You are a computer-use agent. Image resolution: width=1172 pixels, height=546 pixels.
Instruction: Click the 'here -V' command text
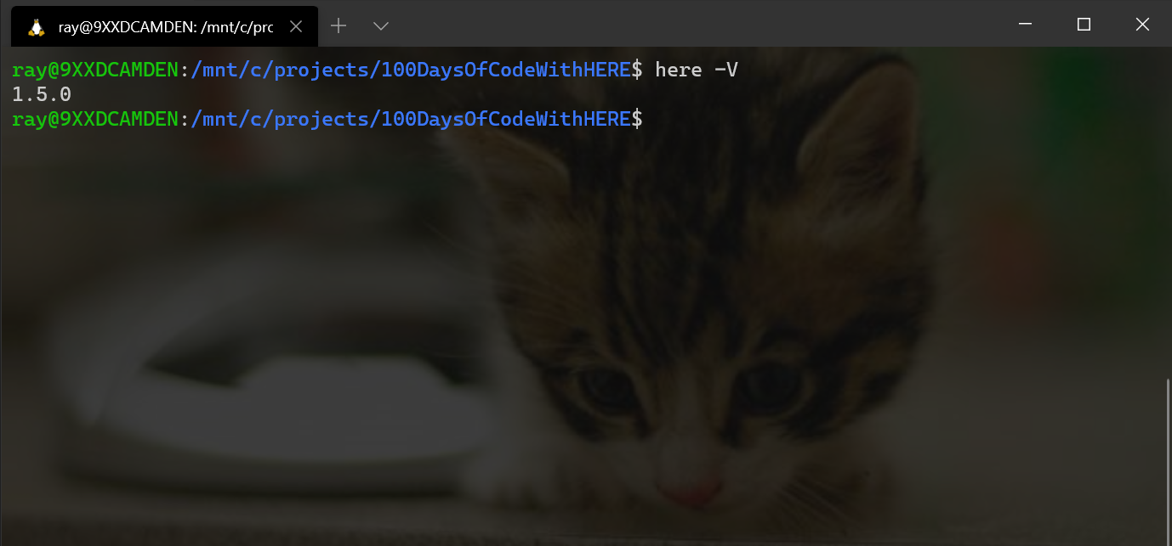tap(697, 70)
